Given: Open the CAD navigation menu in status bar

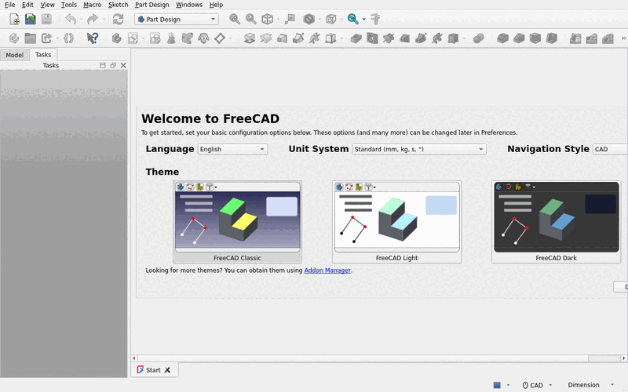Looking at the screenshot, I should point(537,385).
